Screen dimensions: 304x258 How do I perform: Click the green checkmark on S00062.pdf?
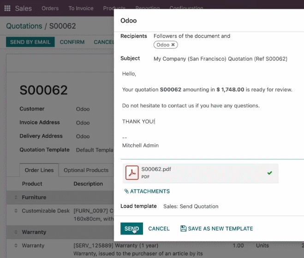[269, 173]
